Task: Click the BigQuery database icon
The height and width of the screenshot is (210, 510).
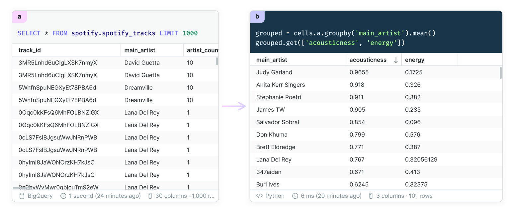Action: 22,196
